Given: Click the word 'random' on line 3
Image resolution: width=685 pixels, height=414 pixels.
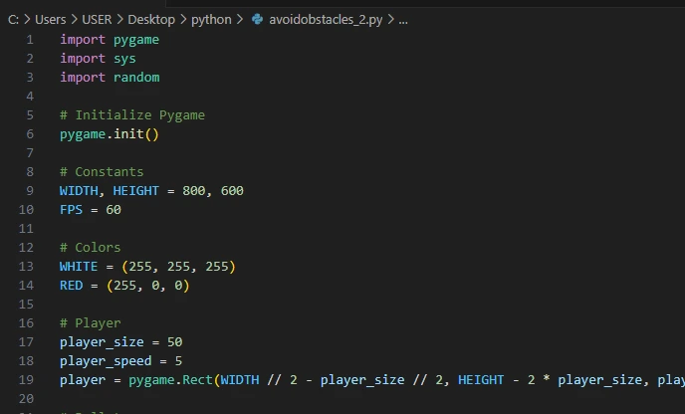Looking at the screenshot, I should pyautogui.click(x=136, y=78).
